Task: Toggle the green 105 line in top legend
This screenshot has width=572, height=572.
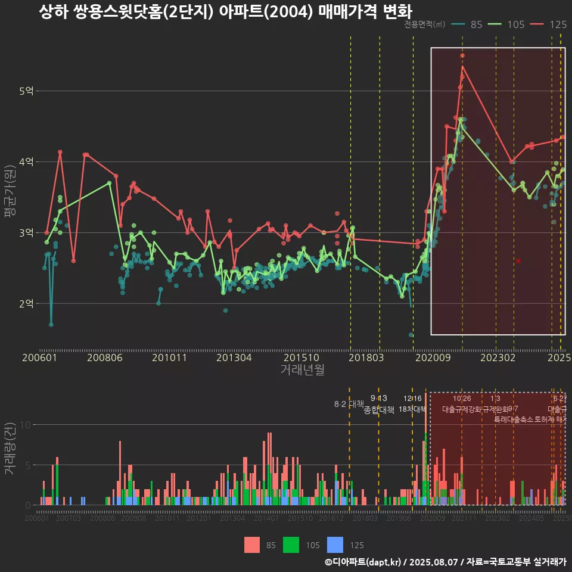Action: point(495,24)
